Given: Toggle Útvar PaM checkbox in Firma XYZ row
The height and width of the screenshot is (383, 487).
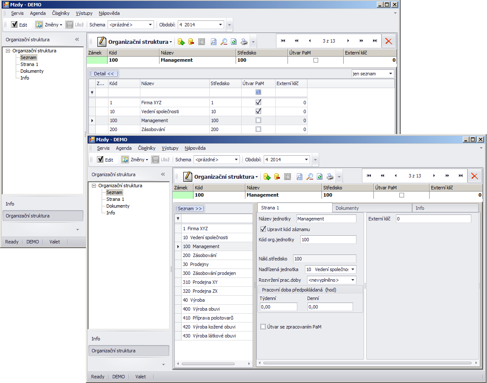Looking at the screenshot, I should [x=258, y=103].
